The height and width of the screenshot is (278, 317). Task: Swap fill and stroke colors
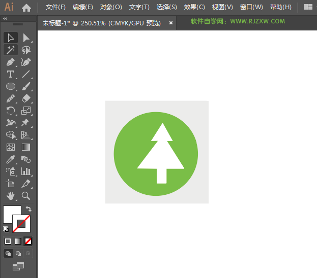[28, 209]
